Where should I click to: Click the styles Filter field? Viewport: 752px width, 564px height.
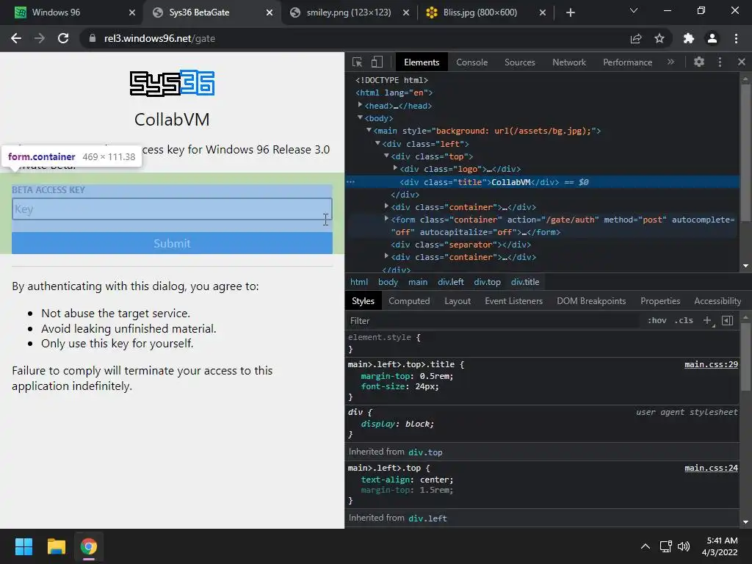point(494,320)
